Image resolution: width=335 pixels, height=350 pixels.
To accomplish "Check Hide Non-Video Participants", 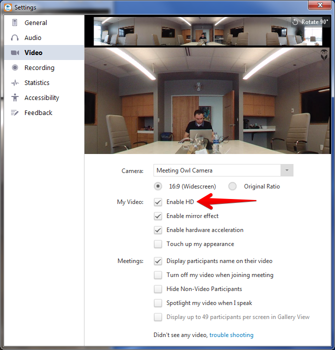I will [158, 289].
